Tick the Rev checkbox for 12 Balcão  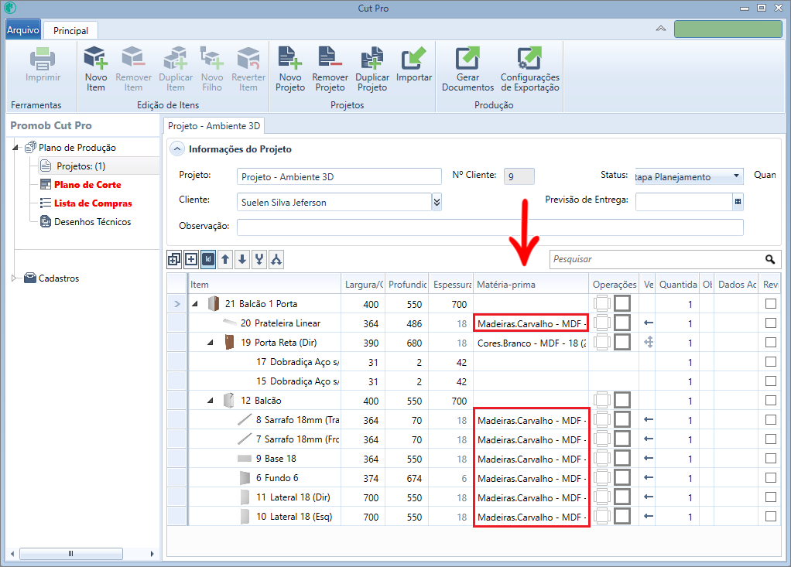[x=770, y=400]
